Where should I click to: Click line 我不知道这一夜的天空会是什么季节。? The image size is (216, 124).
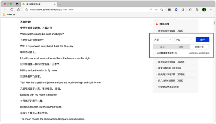pos(40,64)
